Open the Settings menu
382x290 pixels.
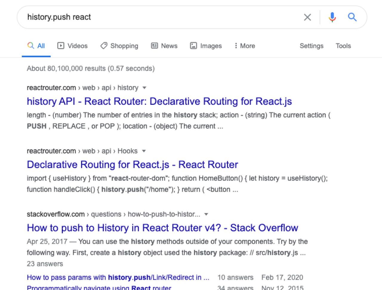(x=312, y=46)
